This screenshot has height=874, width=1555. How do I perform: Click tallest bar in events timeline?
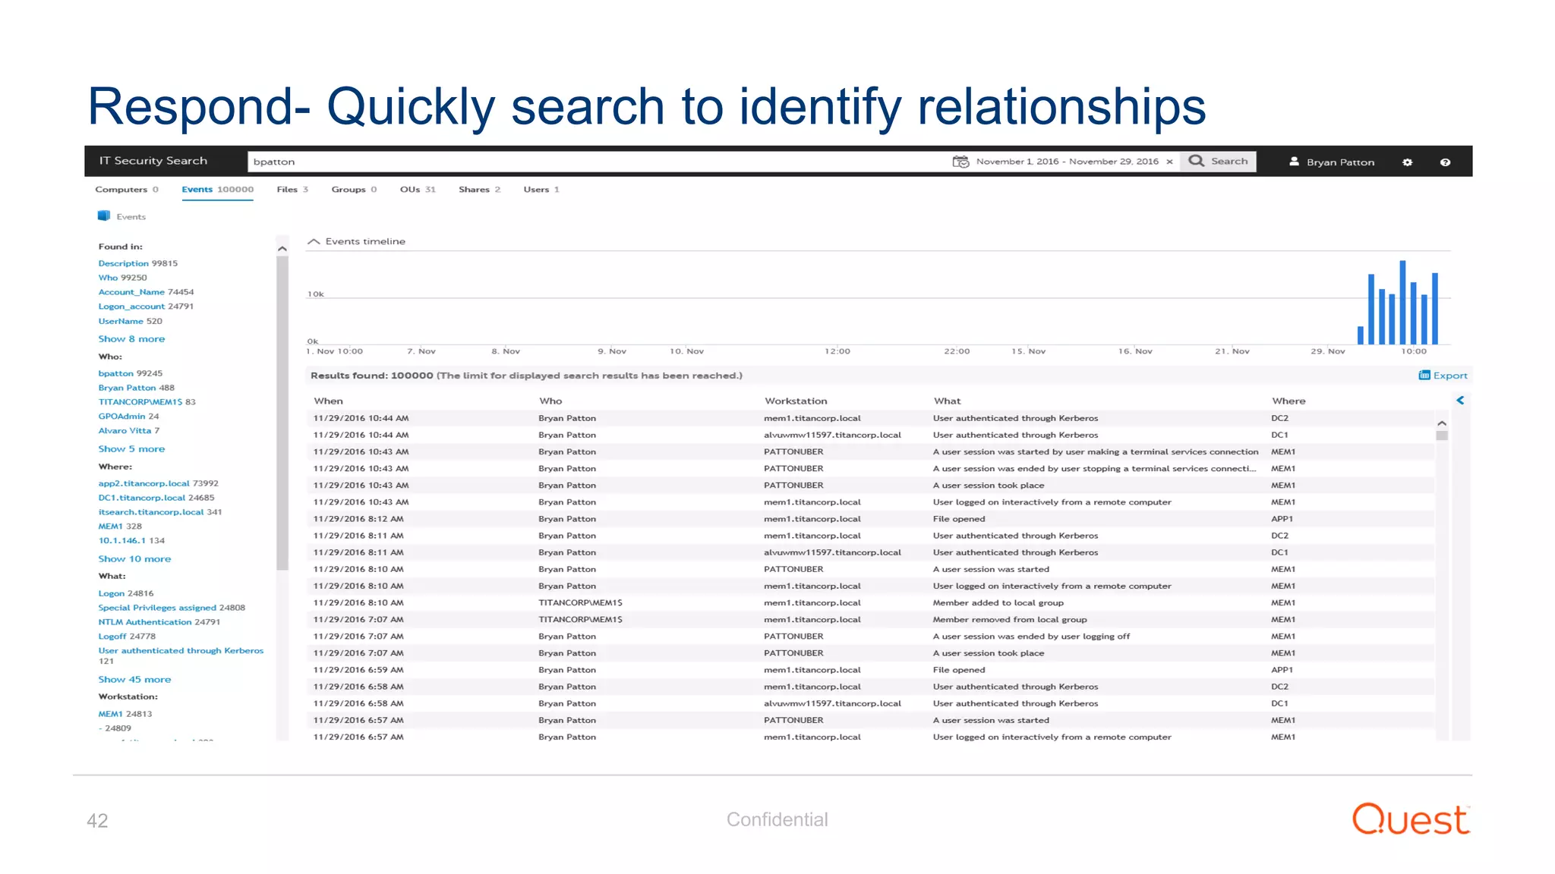1402,303
